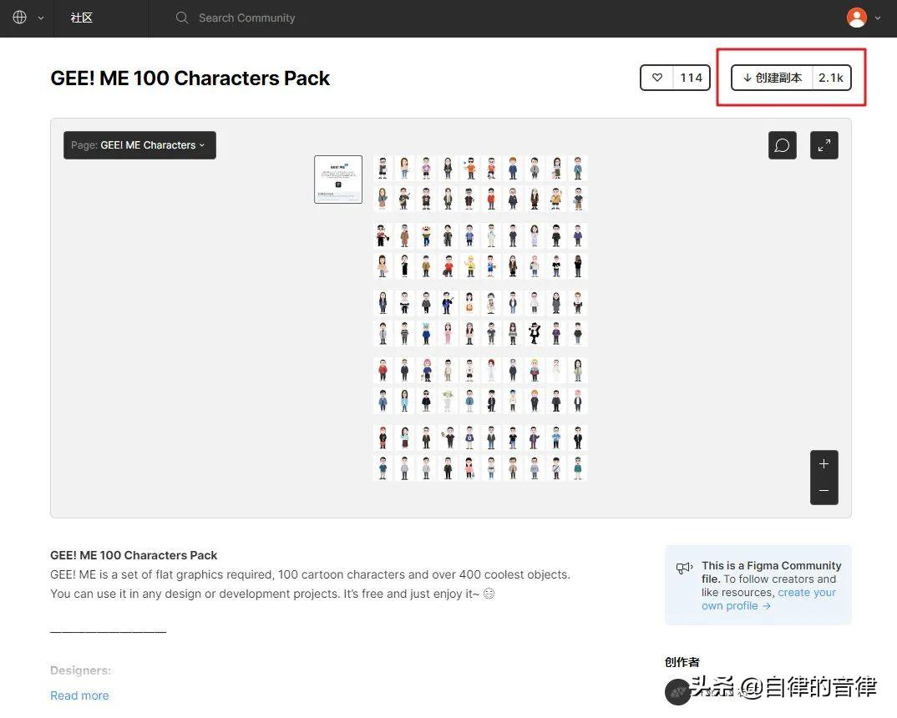Click the globe language icon
The height and width of the screenshot is (718, 897).
coord(20,18)
